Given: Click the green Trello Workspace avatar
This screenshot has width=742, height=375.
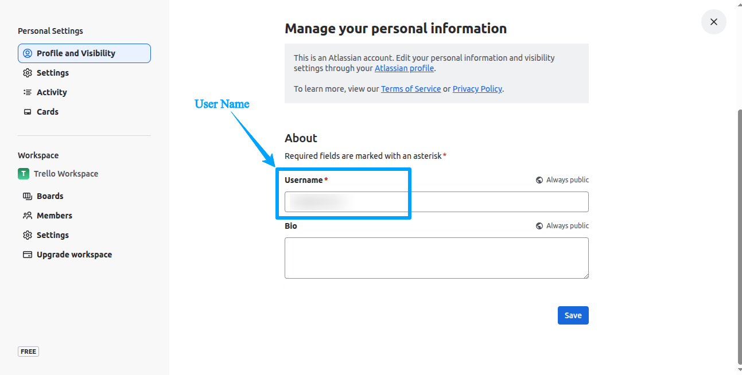Looking at the screenshot, I should 24,174.
